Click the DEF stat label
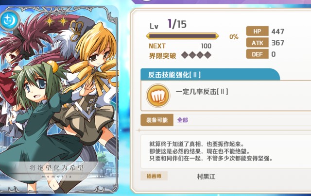Image resolution: width=311 pixels, height=196 pixels. click(x=257, y=54)
